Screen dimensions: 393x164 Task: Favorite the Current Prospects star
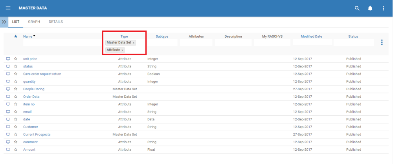click(16, 135)
